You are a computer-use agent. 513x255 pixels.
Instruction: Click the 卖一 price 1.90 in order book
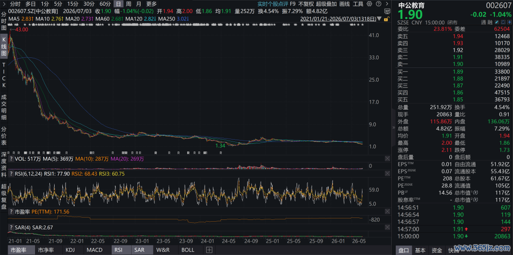point(457,64)
